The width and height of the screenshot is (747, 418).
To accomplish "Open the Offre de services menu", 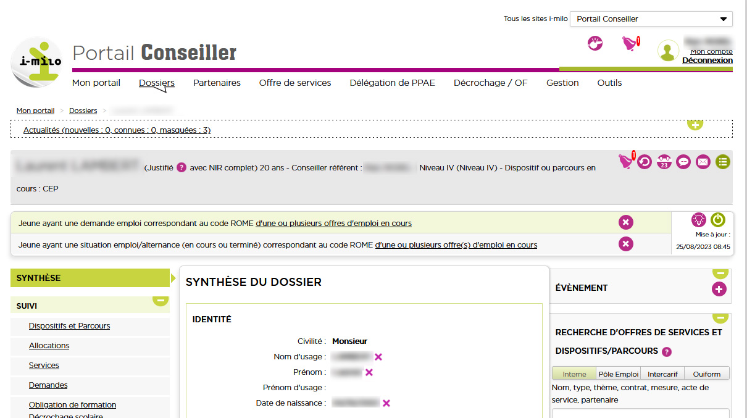I will 295,83.
